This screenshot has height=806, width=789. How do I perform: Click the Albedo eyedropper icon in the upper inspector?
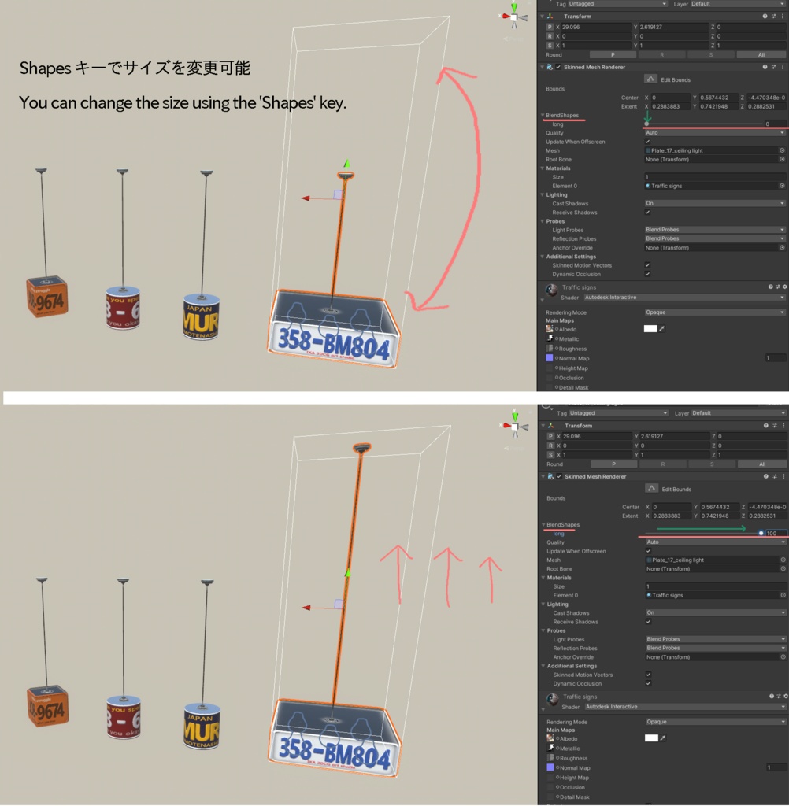[662, 328]
